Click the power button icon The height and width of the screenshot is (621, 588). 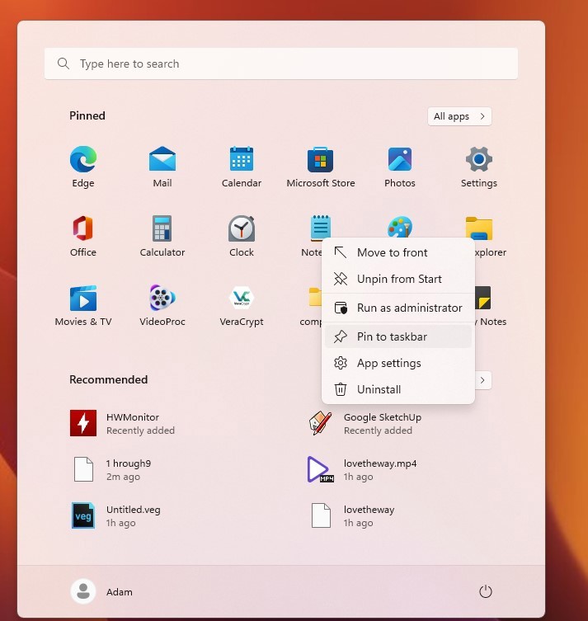486,591
